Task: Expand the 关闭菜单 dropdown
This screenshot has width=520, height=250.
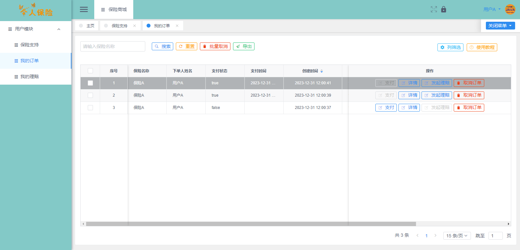Action: pos(500,26)
